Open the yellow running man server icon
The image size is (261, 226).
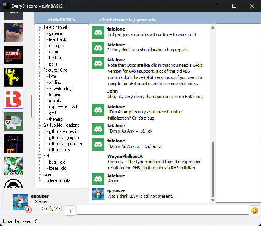point(13,77)
